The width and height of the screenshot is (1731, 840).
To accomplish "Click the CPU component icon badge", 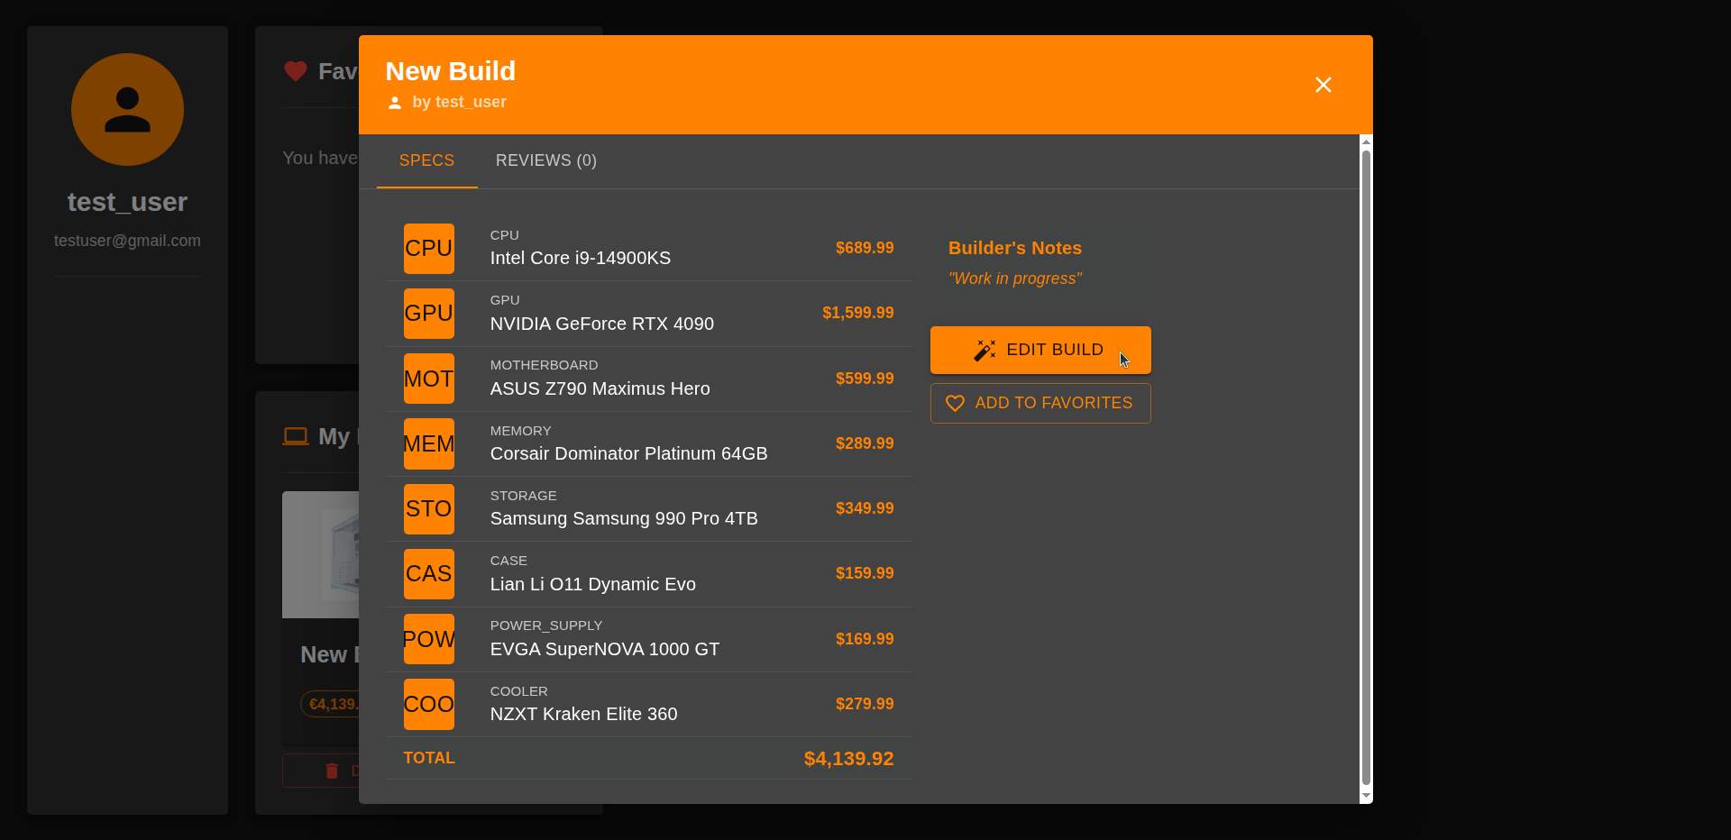I will [428, 249].
